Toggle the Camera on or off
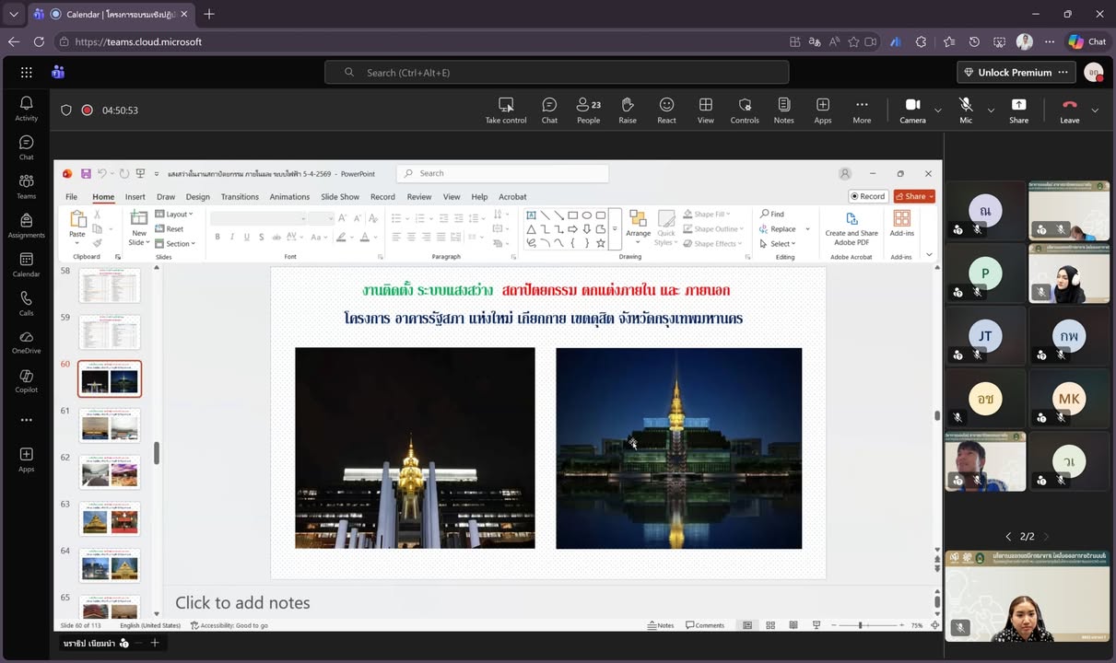Screen dimensions: 1116x663 pos(912,110)
